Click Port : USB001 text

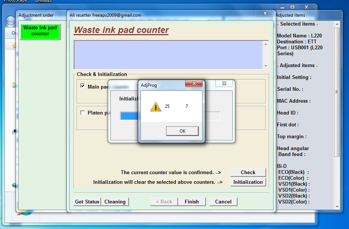click(300, 51)
